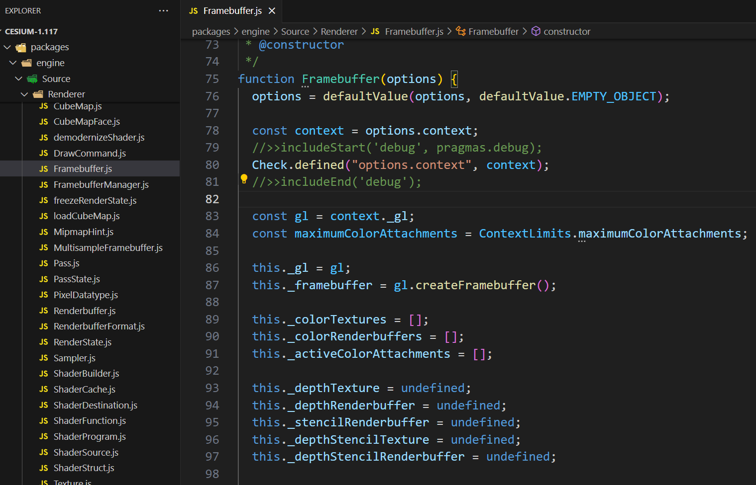Click 'EMPTY_OBJECT' in line 76
Viewport: 756px width, 485px height.
pos(614,96)
